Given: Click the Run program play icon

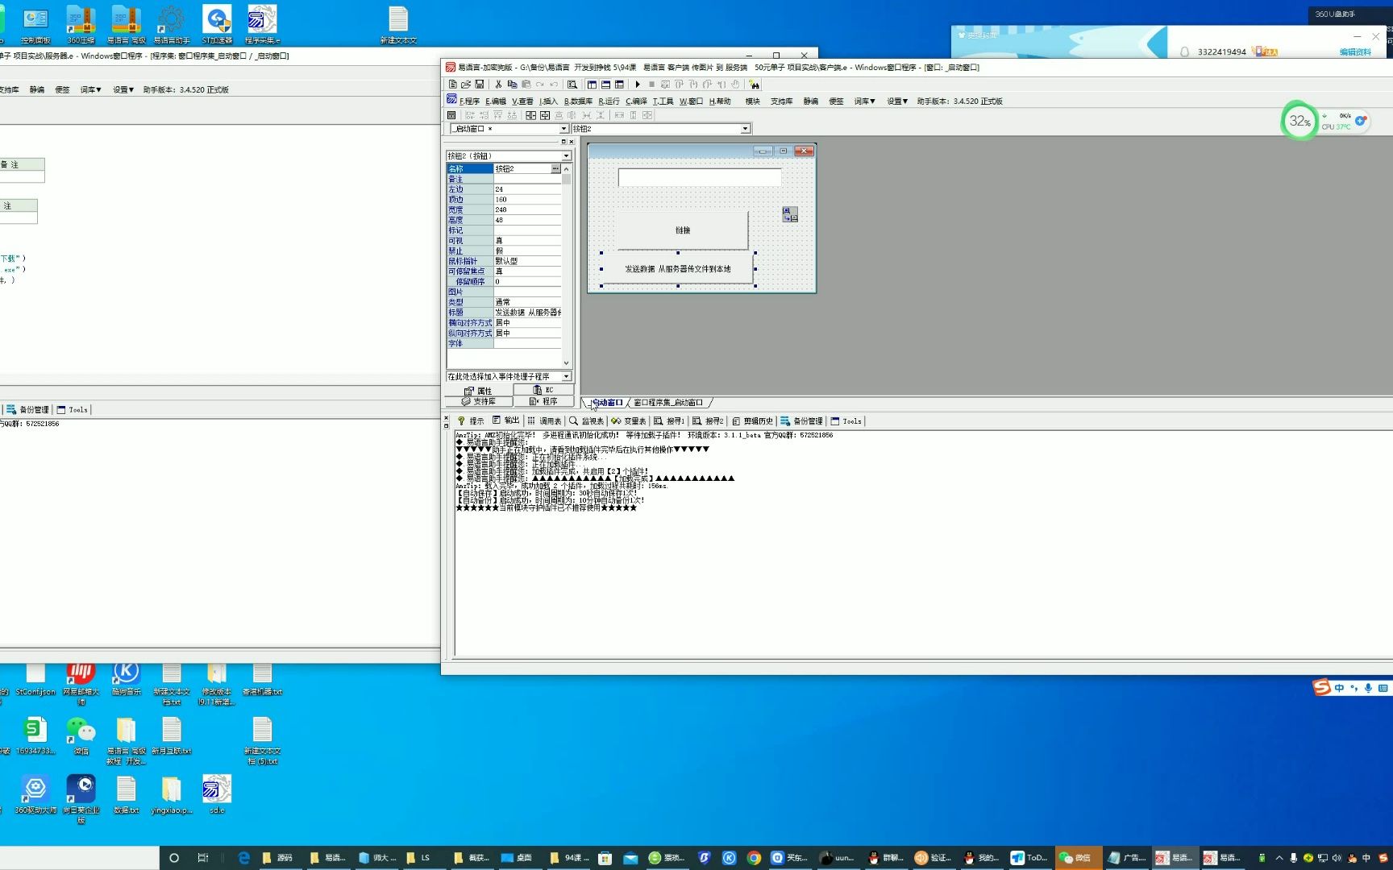Looking at the screenshot, I should [x=638, y=85].
